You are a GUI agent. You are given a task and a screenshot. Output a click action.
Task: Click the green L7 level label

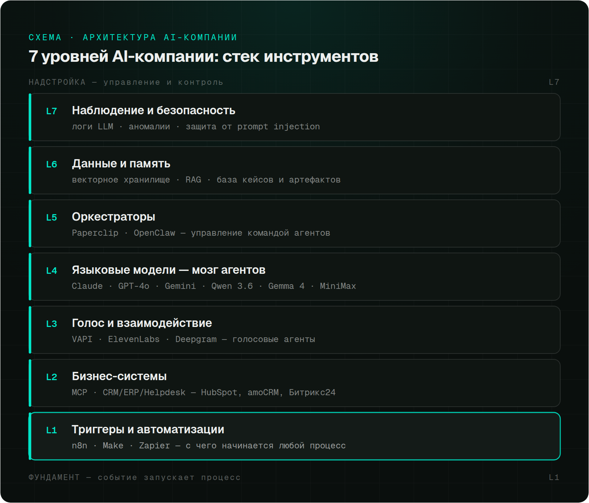coord(52,111)
